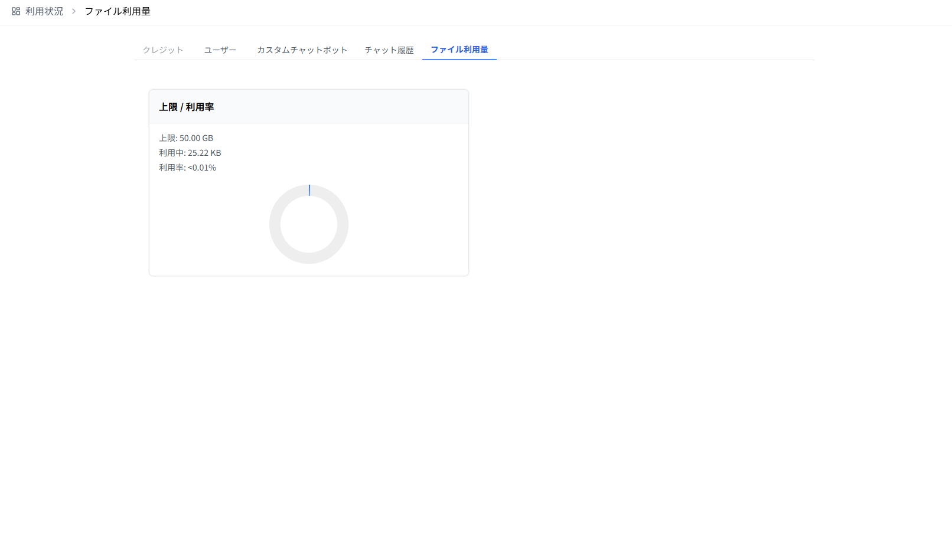
Task: Switch to the クレジット tab
Action: tap(163, 50)
